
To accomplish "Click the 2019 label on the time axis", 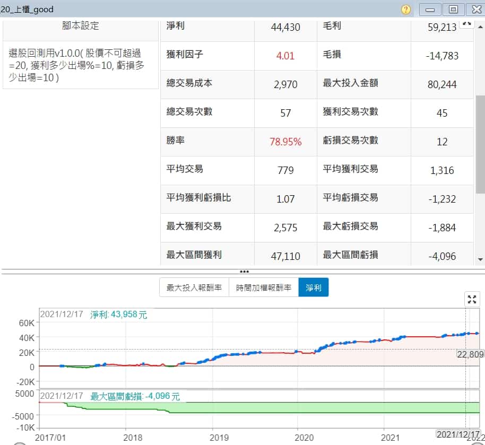I will click(x=219, y=438).
